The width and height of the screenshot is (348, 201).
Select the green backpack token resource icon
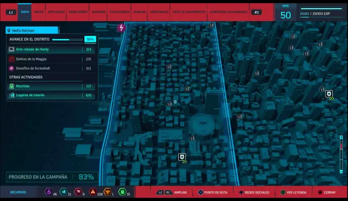click(122, 192)
